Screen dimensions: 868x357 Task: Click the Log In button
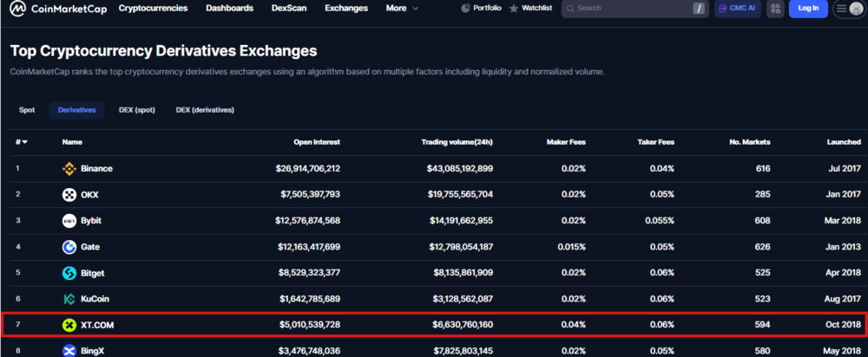pos(808,9)
